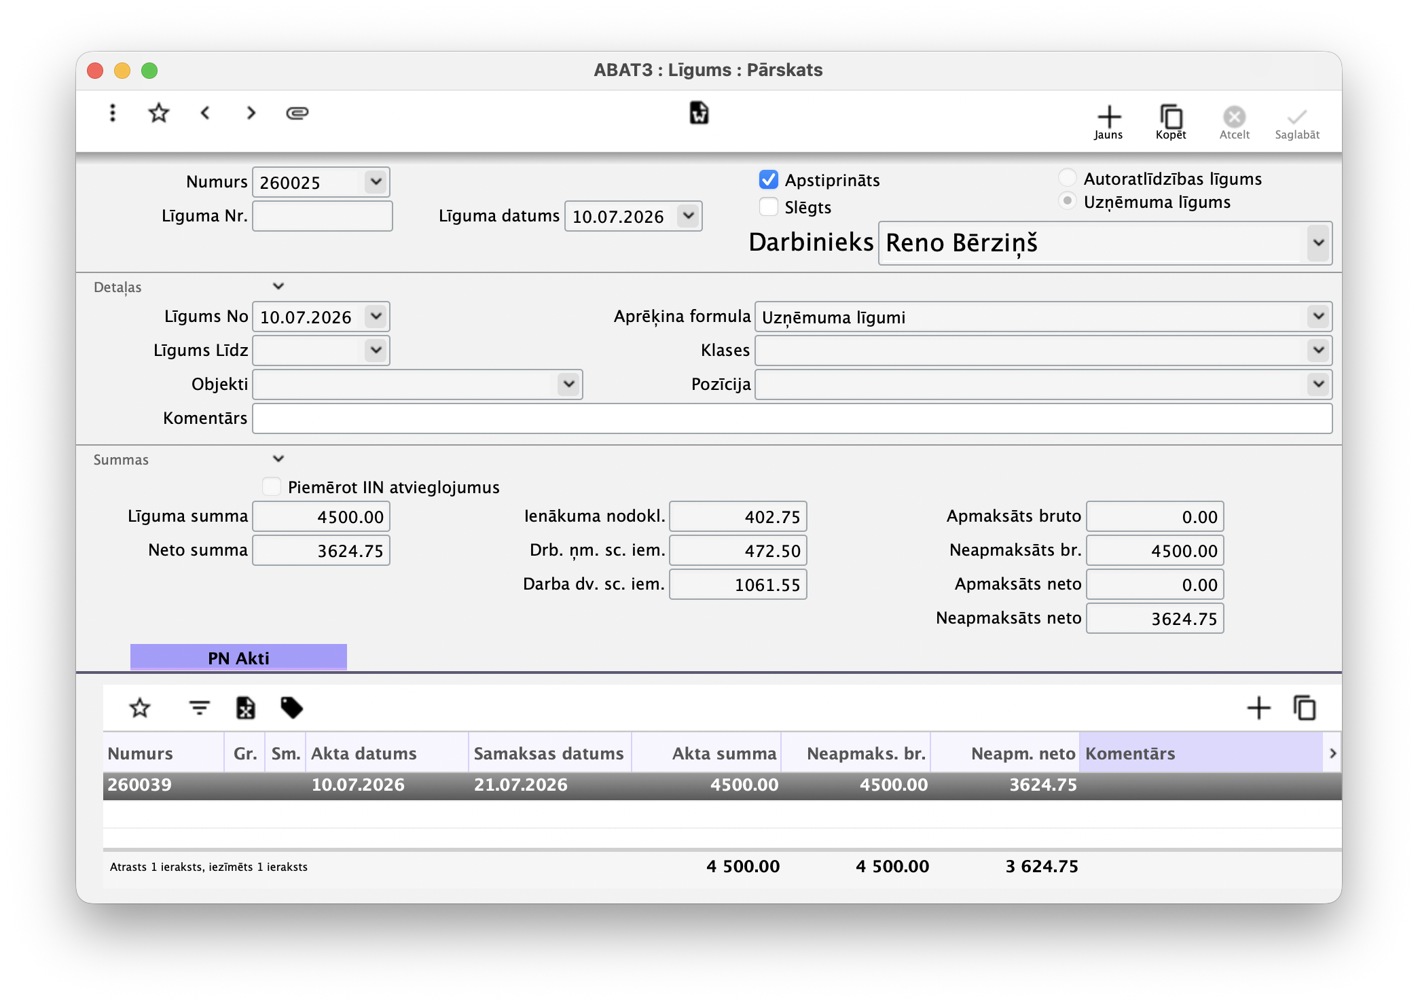Sort by Neapmaks. br. column
Image resolution: width=1418 pixels, height=1004 pixels.
[856, 753]
